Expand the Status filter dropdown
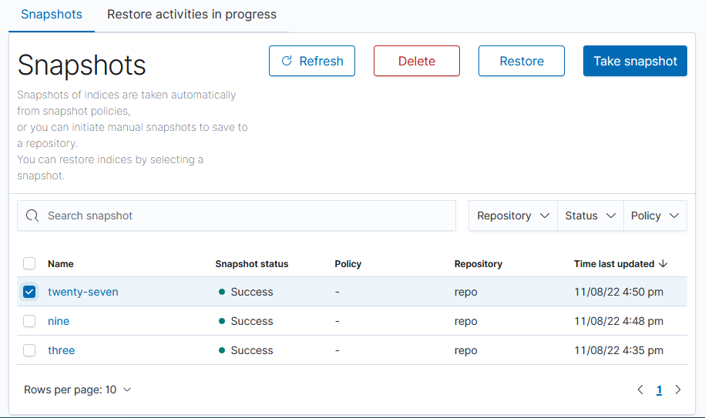Image resolution: width=705 pixels, height=418 pixels. (x=589, y=216)
